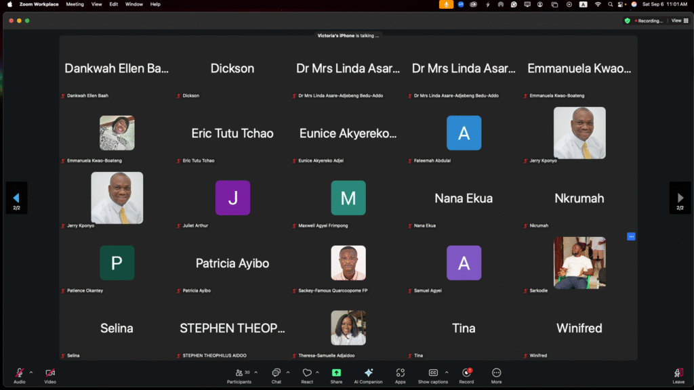The height and width of the screenshot is (390, 694).
Task: Expand the audio options arrow
Action: (x=31, y=372)
